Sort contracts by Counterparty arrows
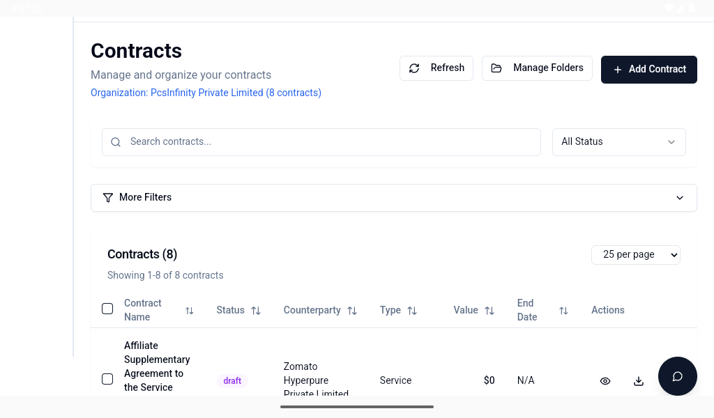 [x=352, y=311]
